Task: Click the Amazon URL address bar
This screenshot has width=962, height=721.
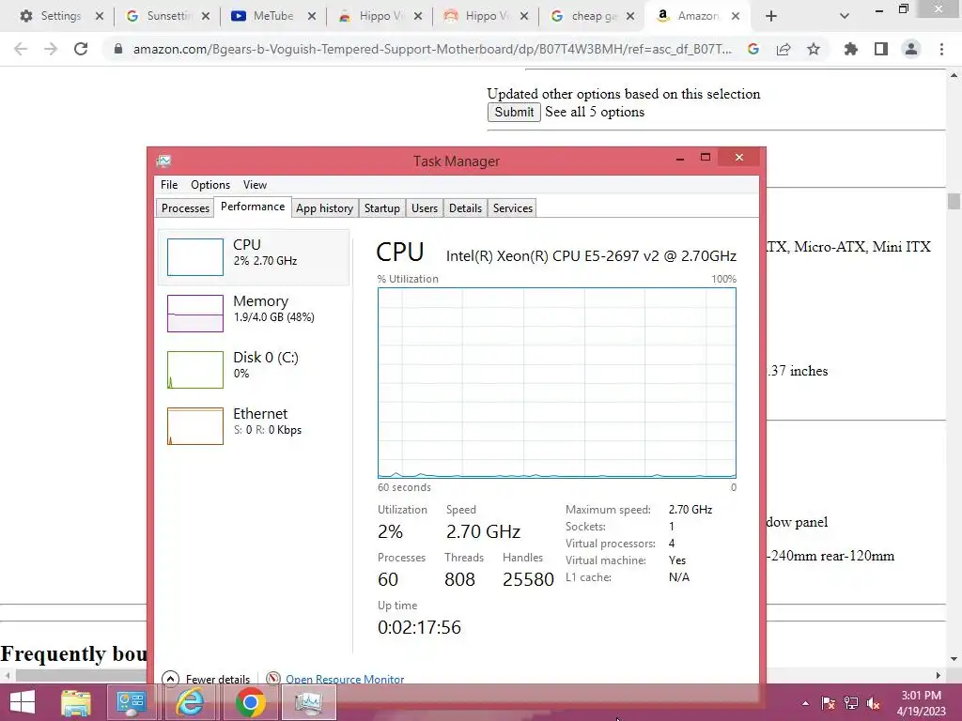Action: (432, 49)
